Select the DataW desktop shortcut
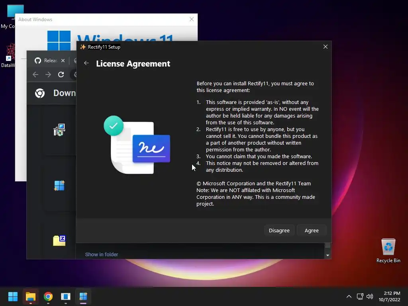Screen dimensions: 408x306 click(8, 55)
